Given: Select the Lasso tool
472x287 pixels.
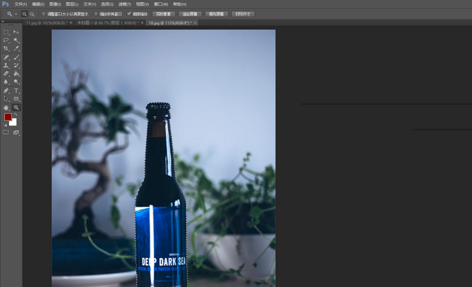Looking at the screenshot, I should [x=6, y=40].
